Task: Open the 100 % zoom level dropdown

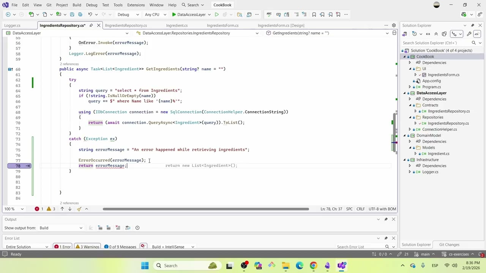Action: point(14,209)
